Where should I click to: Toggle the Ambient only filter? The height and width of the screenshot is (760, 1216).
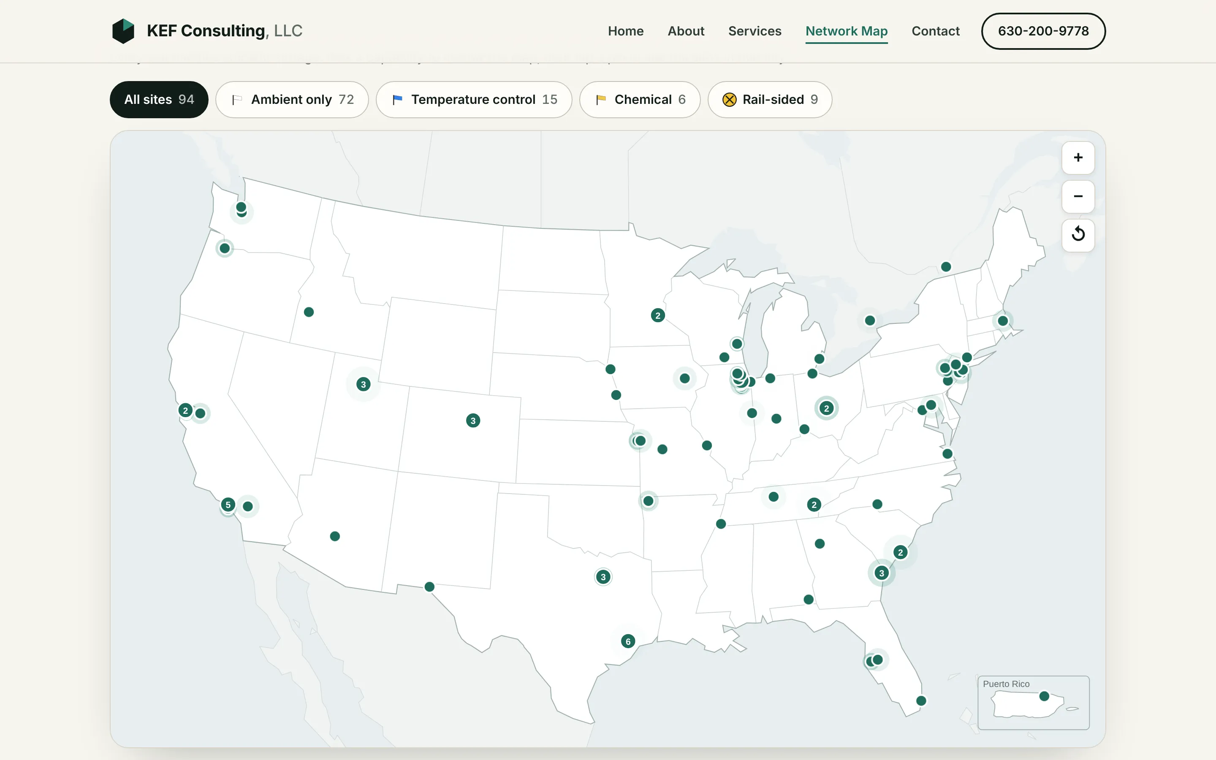(292, 100)
